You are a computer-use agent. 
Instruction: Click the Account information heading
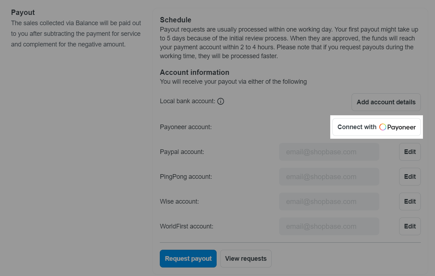[194, 72]
